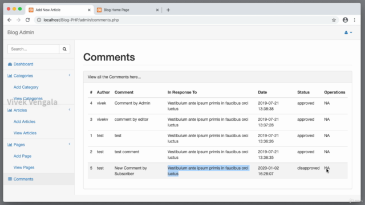This screenshot has width=365, height=205.
Task: Select Comments in the sidebar
Action: tap(23, 179)
